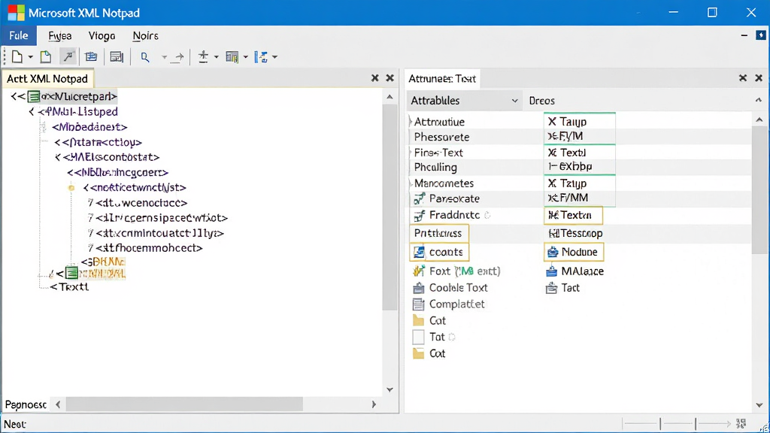Click the coonts item icon
The image size is (770, 433).
pos(419,252)
